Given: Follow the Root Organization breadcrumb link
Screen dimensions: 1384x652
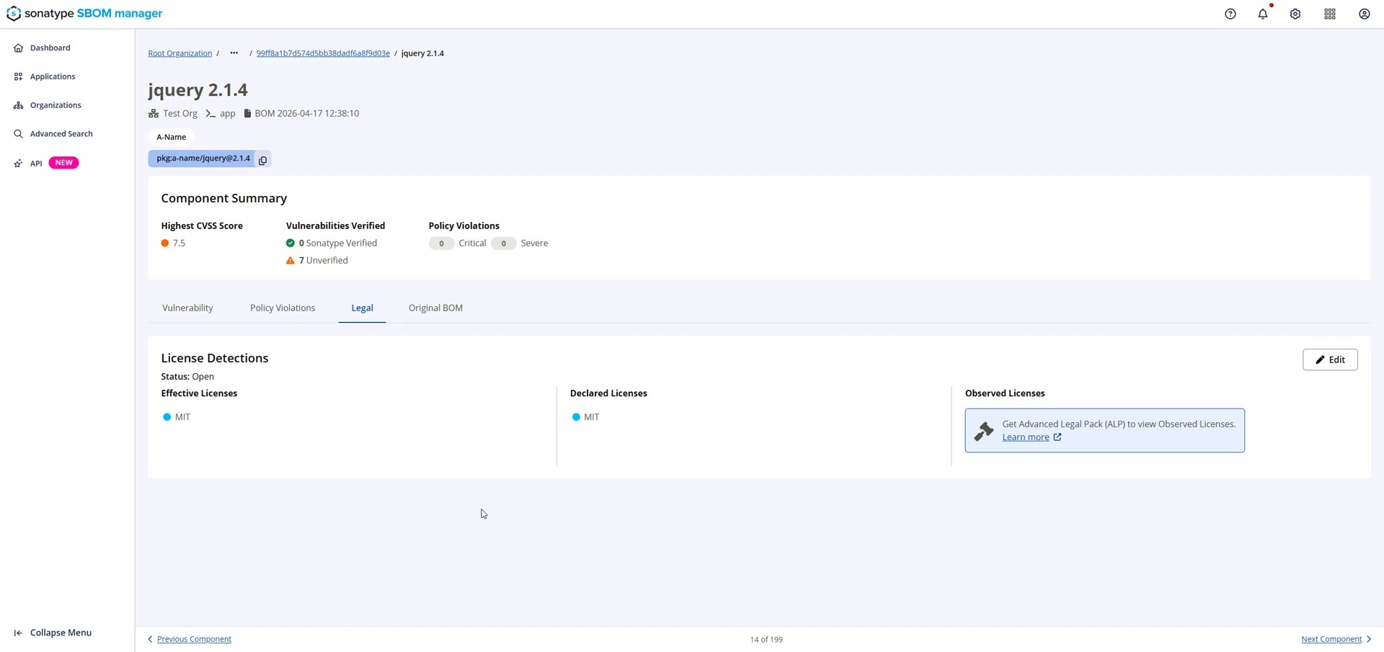Looking at the screenshot, I should [180, 53].
